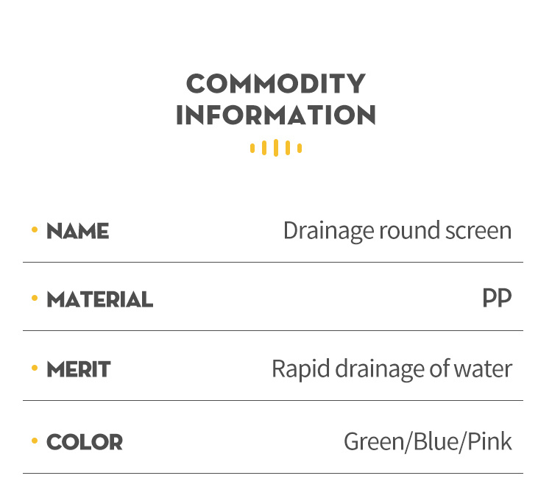
Task: Select the MATERIAL label
Action: click(x=100, y=299)
